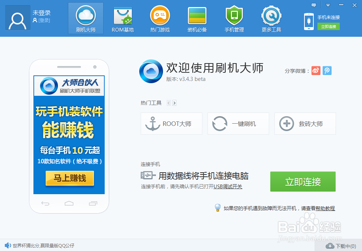Image resolution: width=362 pixels, height=251 pixels.
Task: Click 分享微博 label
Action: [x=297, y=71]
